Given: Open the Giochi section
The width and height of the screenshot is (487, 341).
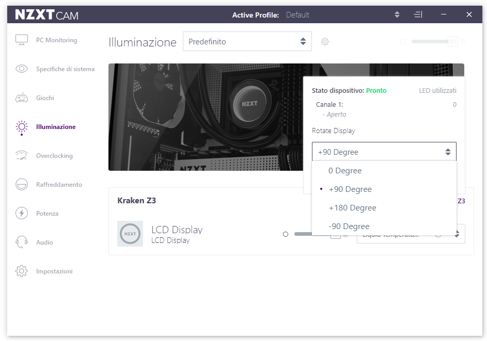Looking at the screenshot, I should [45, 98].
